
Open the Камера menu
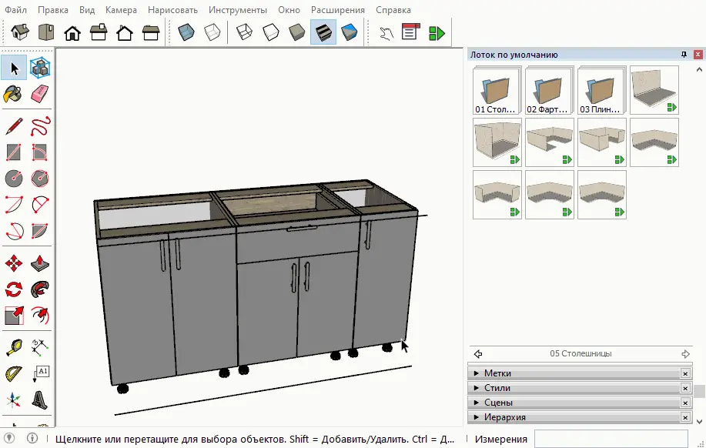tap(121, 10)
